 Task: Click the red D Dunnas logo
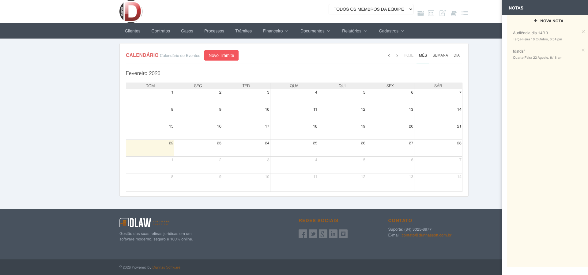pos(131,12)
